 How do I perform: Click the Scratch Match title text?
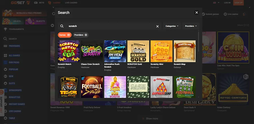64,64
